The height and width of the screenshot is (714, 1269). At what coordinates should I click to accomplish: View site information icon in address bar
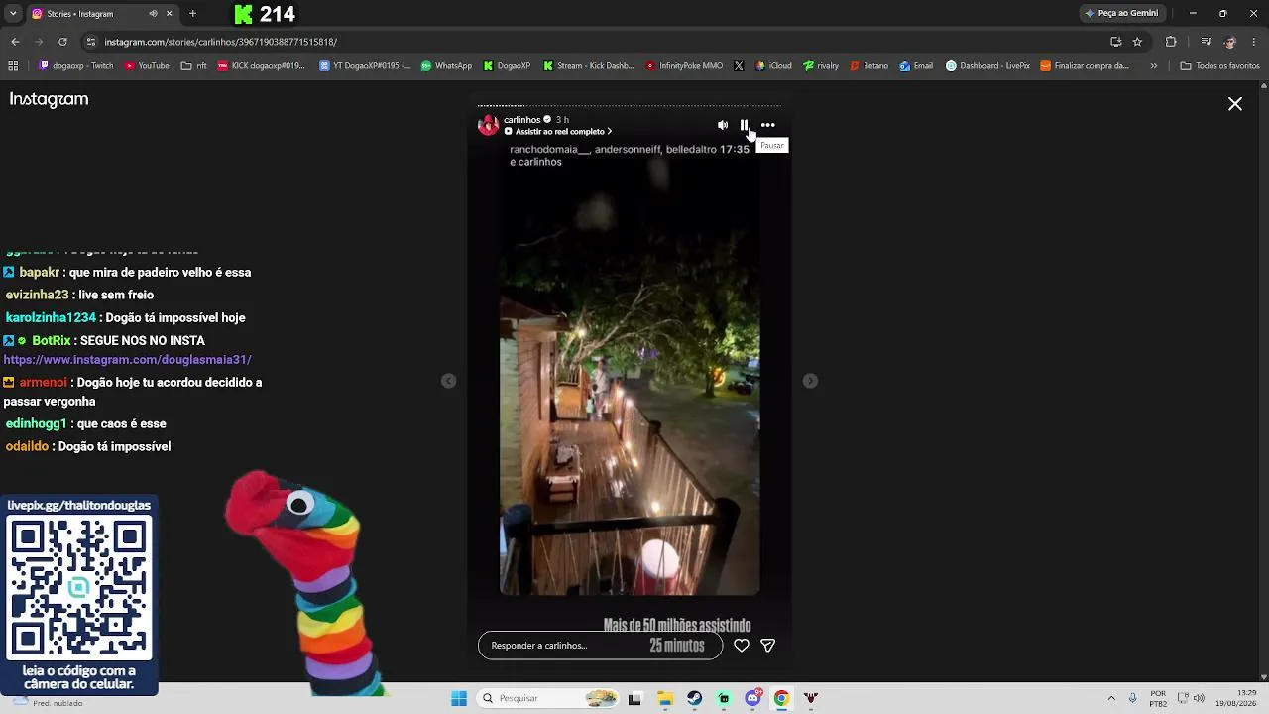tap(90, 42)
